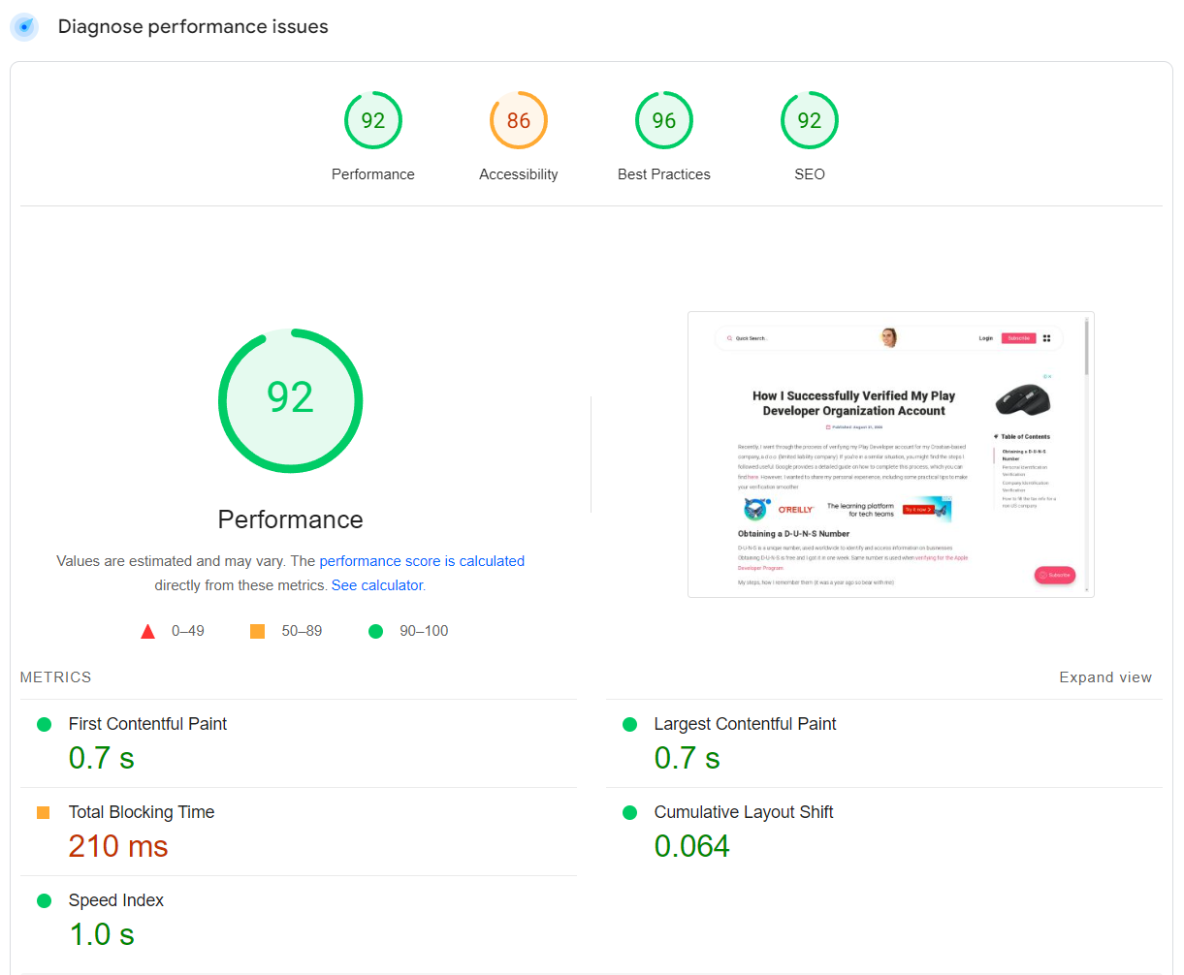Open the Accessibility category label

[x=519, y=174]
